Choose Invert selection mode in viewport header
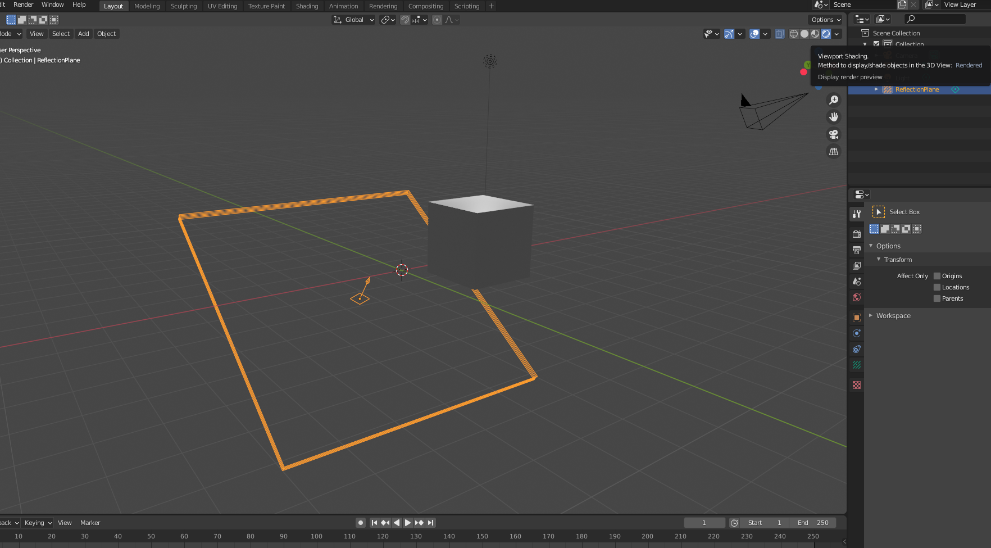Screen dimensions: 991x548 [x=43, y=20]
